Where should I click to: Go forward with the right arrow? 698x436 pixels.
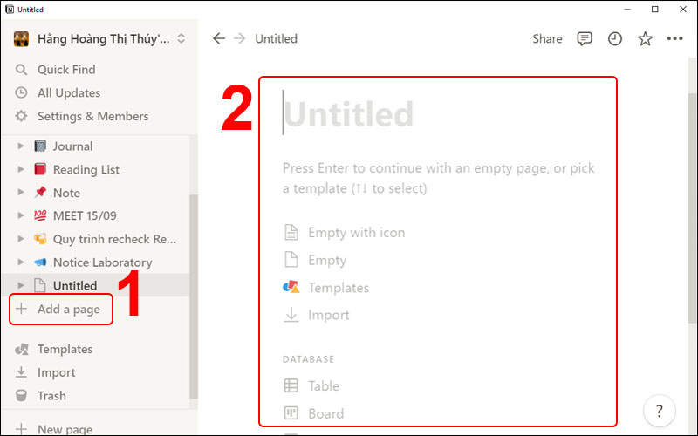[x=240, y=38]
